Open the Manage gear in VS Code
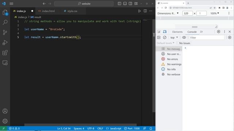The width and height of the screenshot is (234, 131). point(5,121)
